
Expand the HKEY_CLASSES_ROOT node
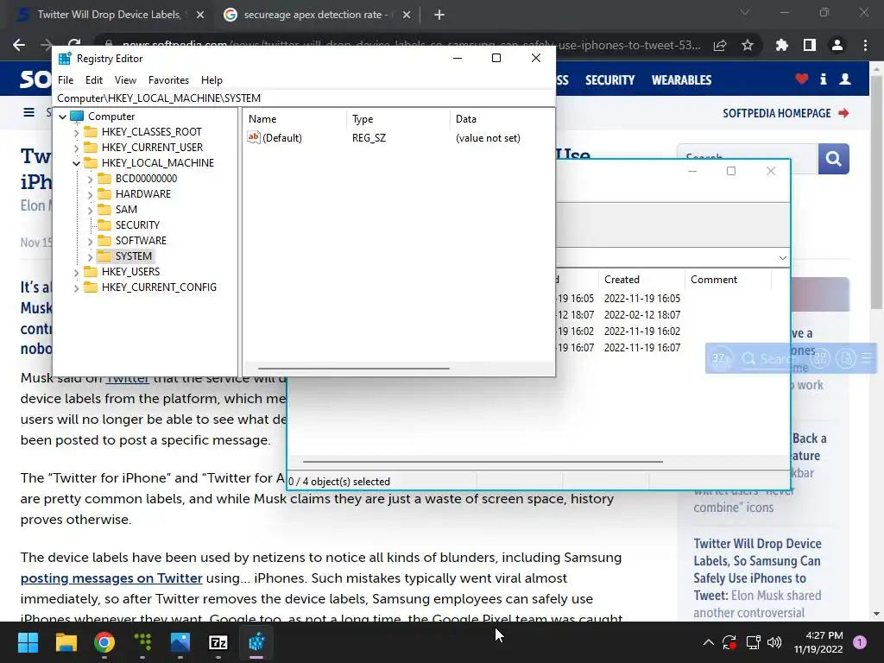tap(77, 132)
